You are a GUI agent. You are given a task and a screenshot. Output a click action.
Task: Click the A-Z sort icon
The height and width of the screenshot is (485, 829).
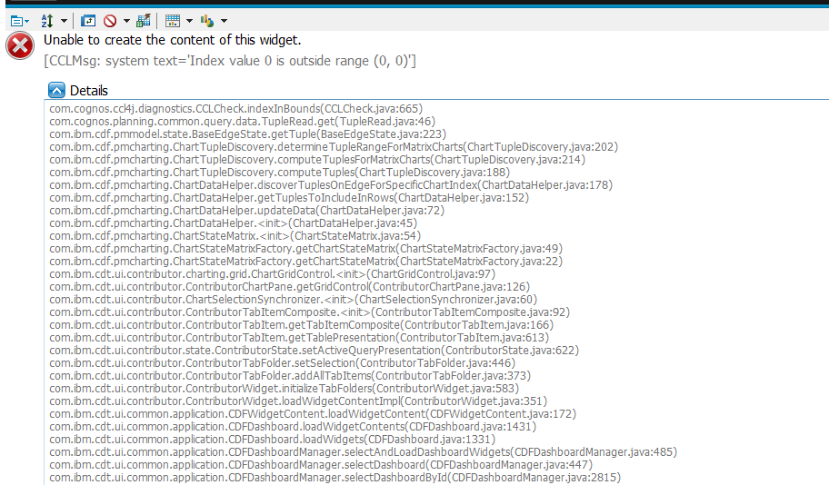point(47,21)
